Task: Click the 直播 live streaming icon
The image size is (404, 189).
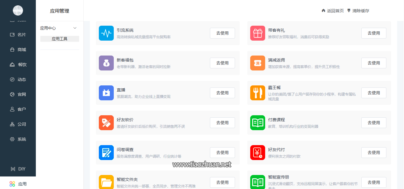Action: (x=106, y=93)
